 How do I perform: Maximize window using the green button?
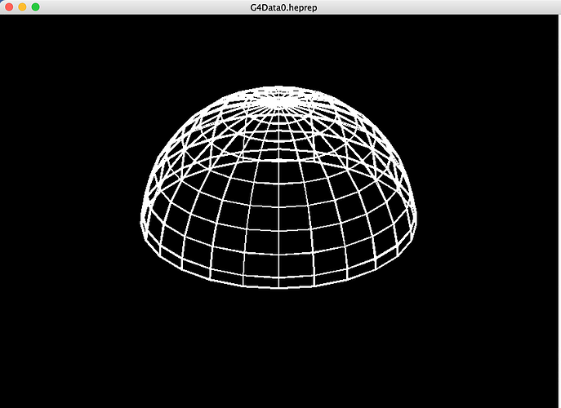click(35, 7)
